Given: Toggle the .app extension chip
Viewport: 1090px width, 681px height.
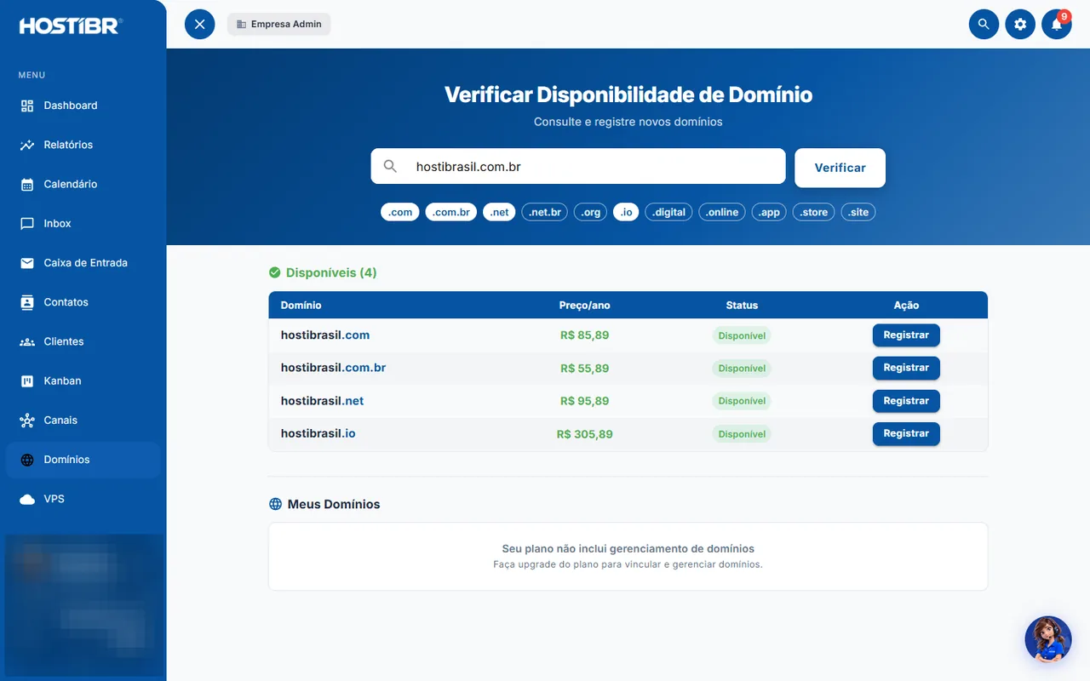Looking at the screenshot, I should tap(769, 212).
